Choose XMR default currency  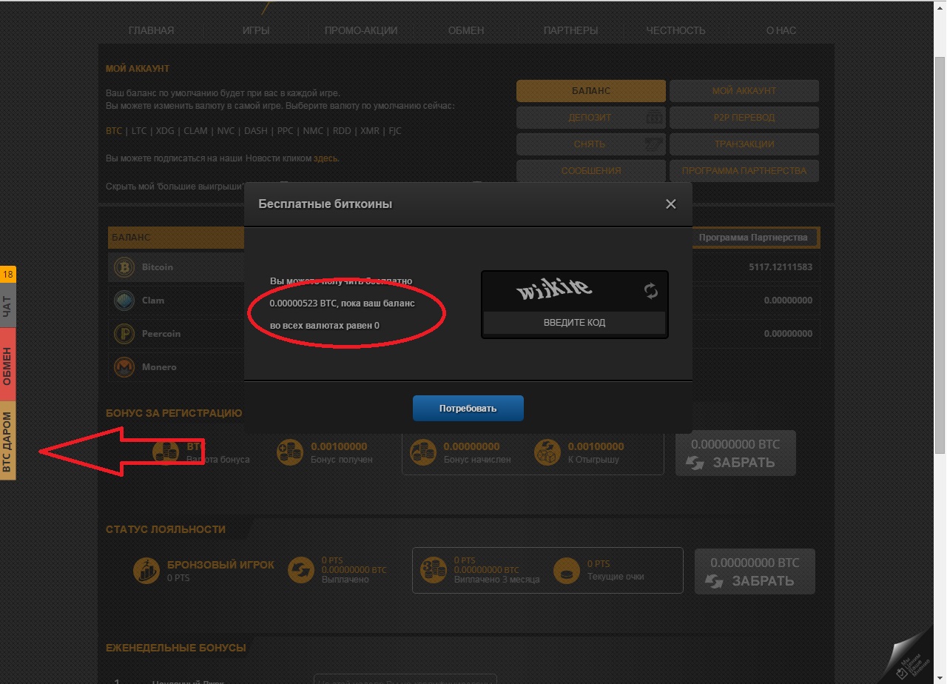point(370,131)
